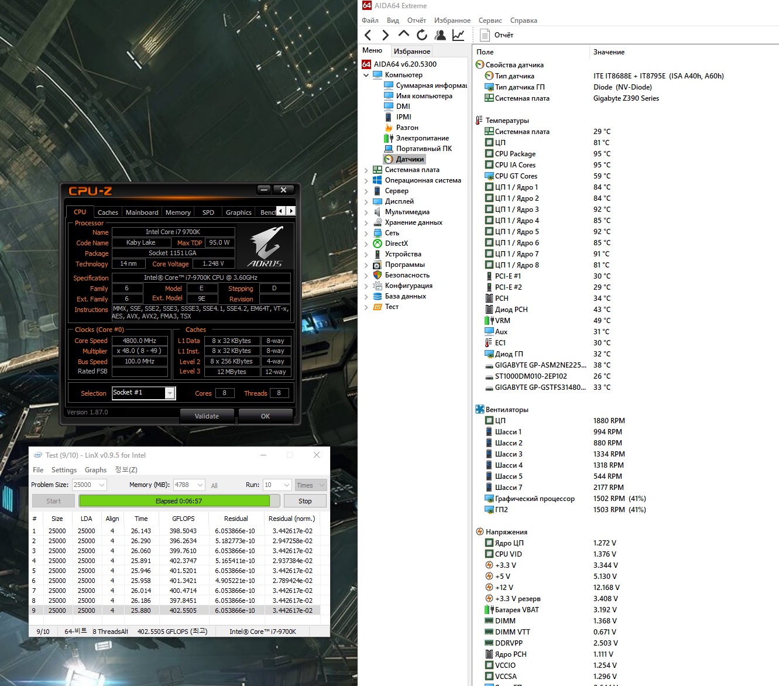
Task: Click the Поле column header in AIDA64
Action: [485, 52]
